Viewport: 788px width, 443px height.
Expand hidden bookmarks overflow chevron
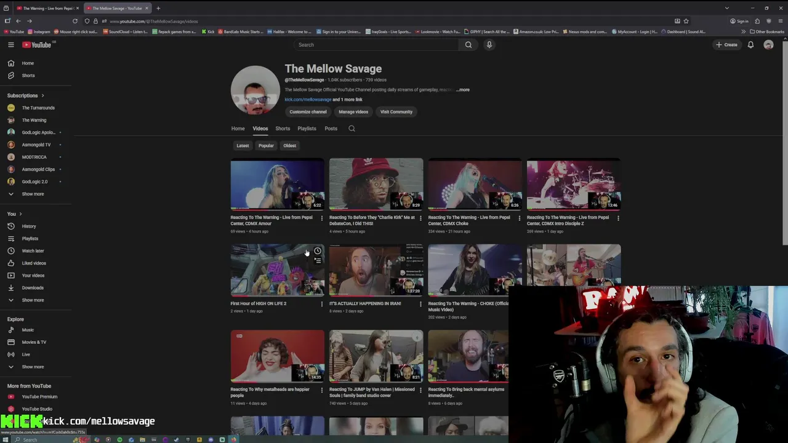tap(743, 31)
